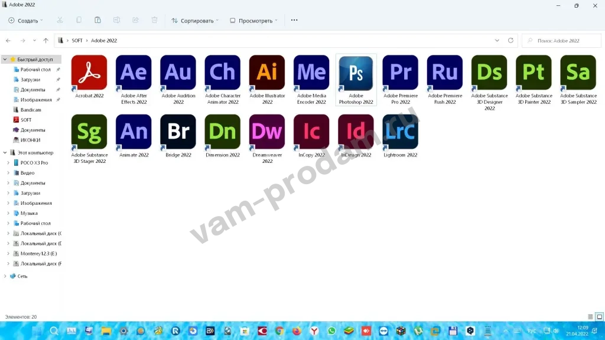Screen dimensions: 605x340
Task: Open ИКОНКИ folder in sidebar
Action: pos(31,140)
